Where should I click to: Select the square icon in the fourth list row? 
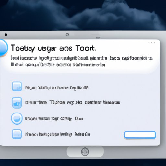pyautogui.click(x=17, y=134)
